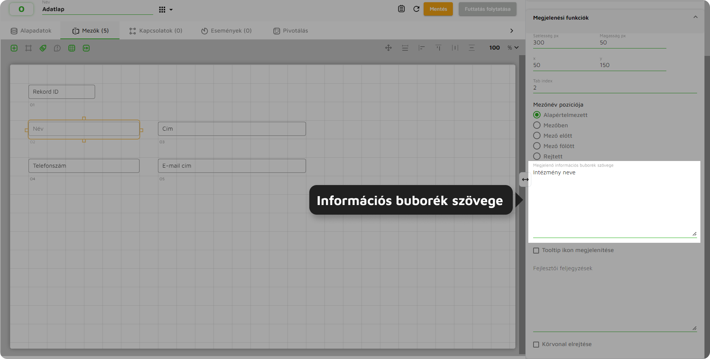Select the Mező fölött radio option
The width and height of the screenshot is (710, 359).
tap(537, 146)
